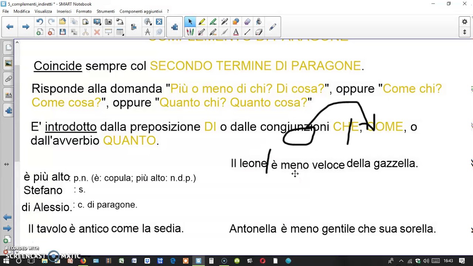
Task: Click the blue X toolbar icon
Action: pyautogui.click(x=159, y=22)
